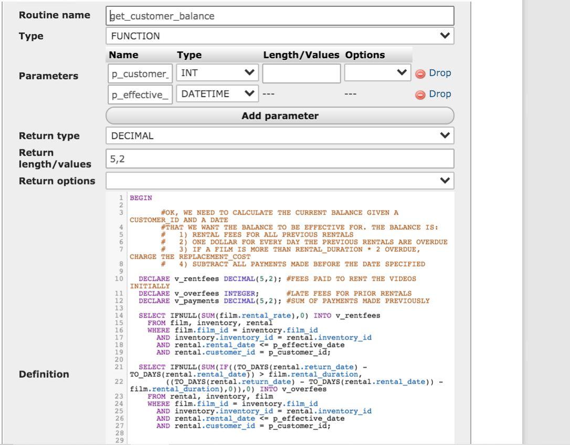The width and height of the screenshot is (570, 445).
Task: Click the Drop link for the first parameter
Action: (441, 72)
